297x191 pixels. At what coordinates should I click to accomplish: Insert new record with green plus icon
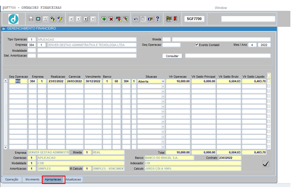[x=104, y=19]
